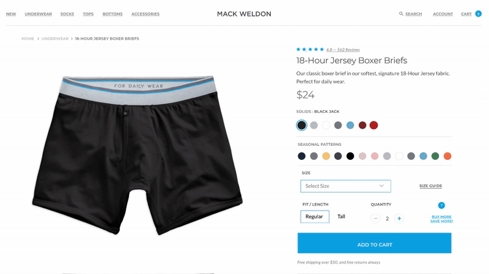
Task: Decrease quantity with the minus button
Action: [375, 218]
